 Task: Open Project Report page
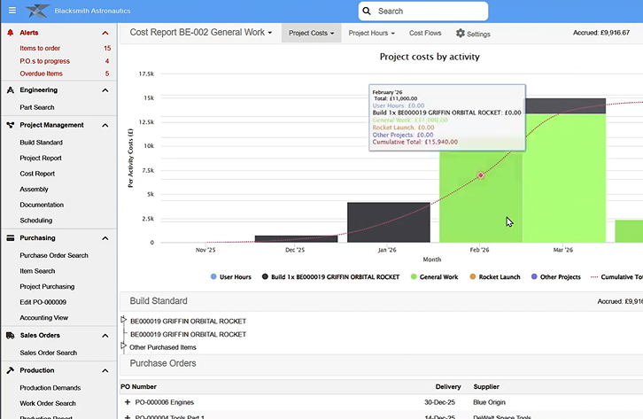coord(41,158)
